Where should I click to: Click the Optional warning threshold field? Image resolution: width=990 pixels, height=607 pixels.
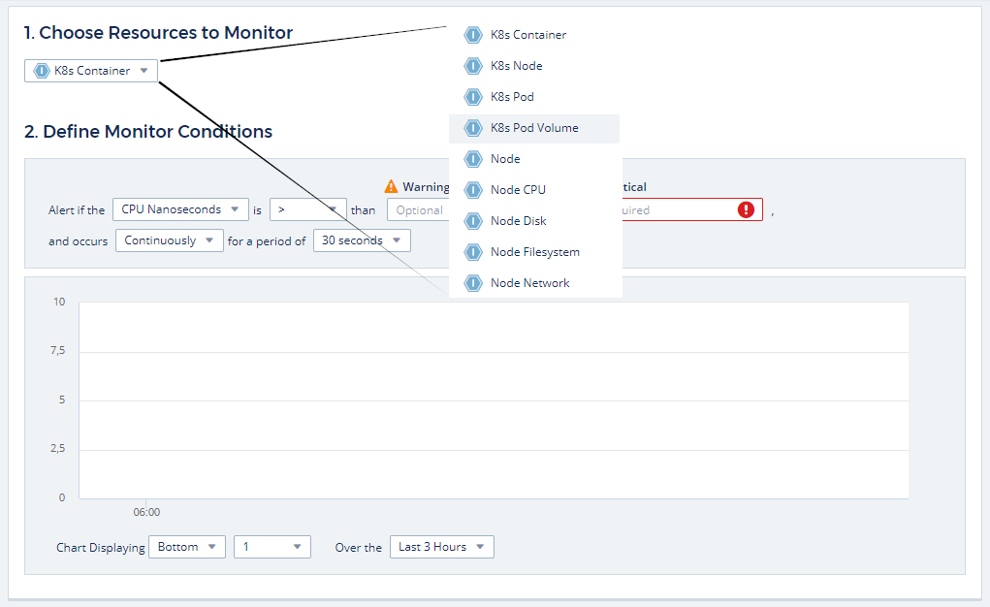(418, 210)
